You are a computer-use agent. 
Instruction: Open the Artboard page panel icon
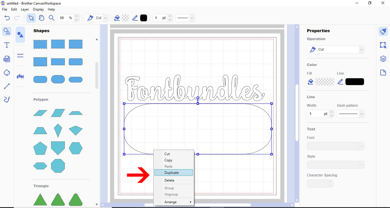(383, 73)
